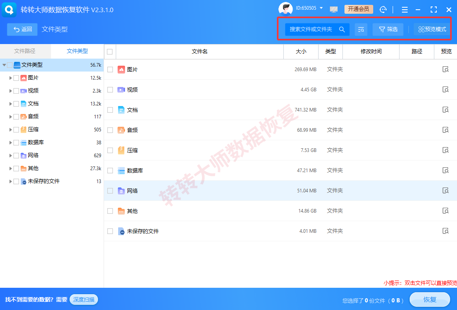This screenshot has height=310, width=457.
Task: Click the preview icon in 视频 row
Action: click(445, 89)
